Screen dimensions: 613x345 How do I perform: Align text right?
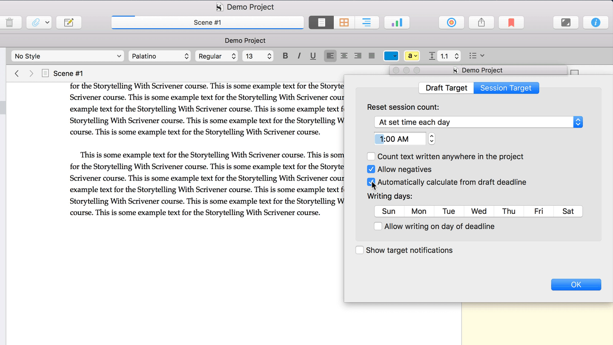[358, 56]
